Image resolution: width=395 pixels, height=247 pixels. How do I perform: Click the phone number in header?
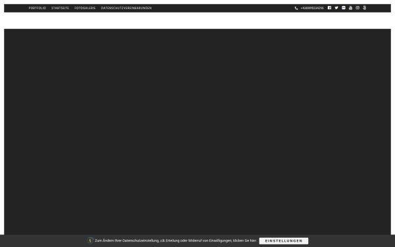click(312, 8)
